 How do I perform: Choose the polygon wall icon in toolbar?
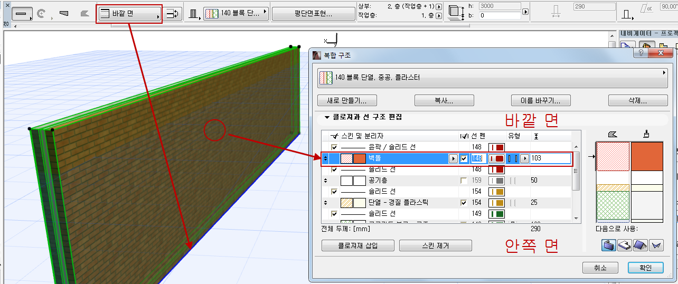[x=84, y=14]
